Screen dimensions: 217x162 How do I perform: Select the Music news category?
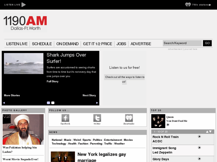pyautogui.click(x=68, y=140)
